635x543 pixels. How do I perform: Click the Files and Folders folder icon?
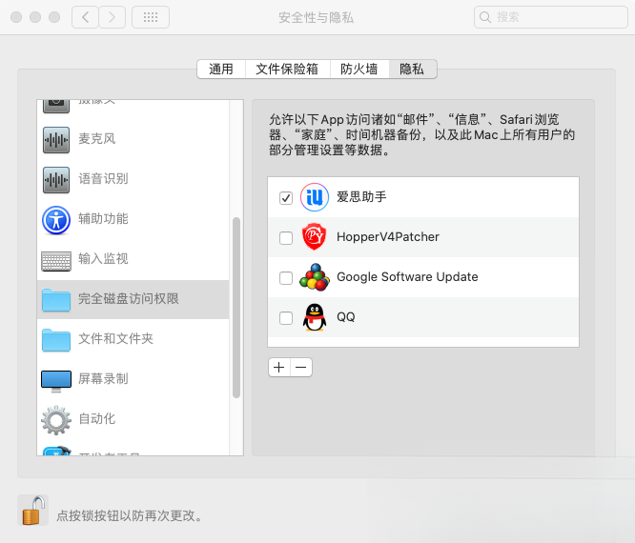coord(56,340)
